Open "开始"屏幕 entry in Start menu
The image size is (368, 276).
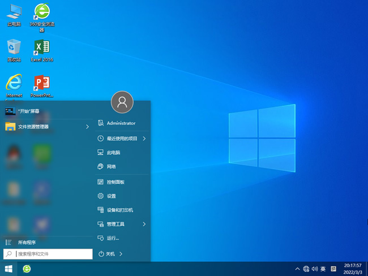47,111
